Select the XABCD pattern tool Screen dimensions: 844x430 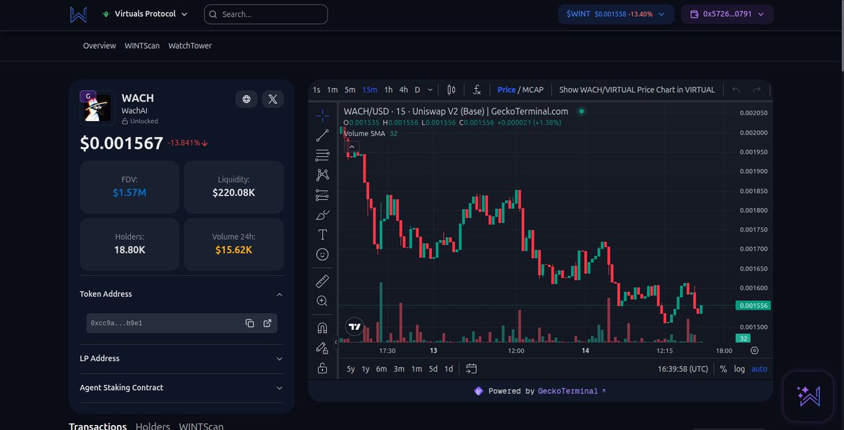[x=322, y=175]
